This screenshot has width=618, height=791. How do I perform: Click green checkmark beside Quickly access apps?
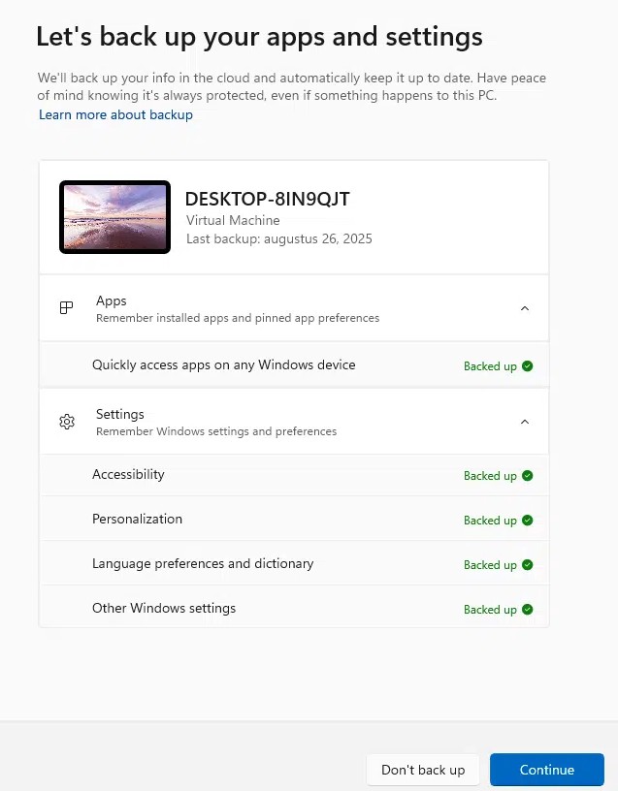[527, 366]
